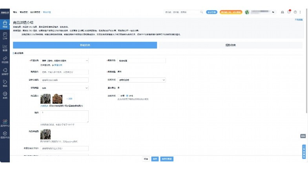This screenshot has width=308, height=171.
Task: Select the 计重 (by weight) radio option
Action: pyautogui.click(x=118, y=96)
